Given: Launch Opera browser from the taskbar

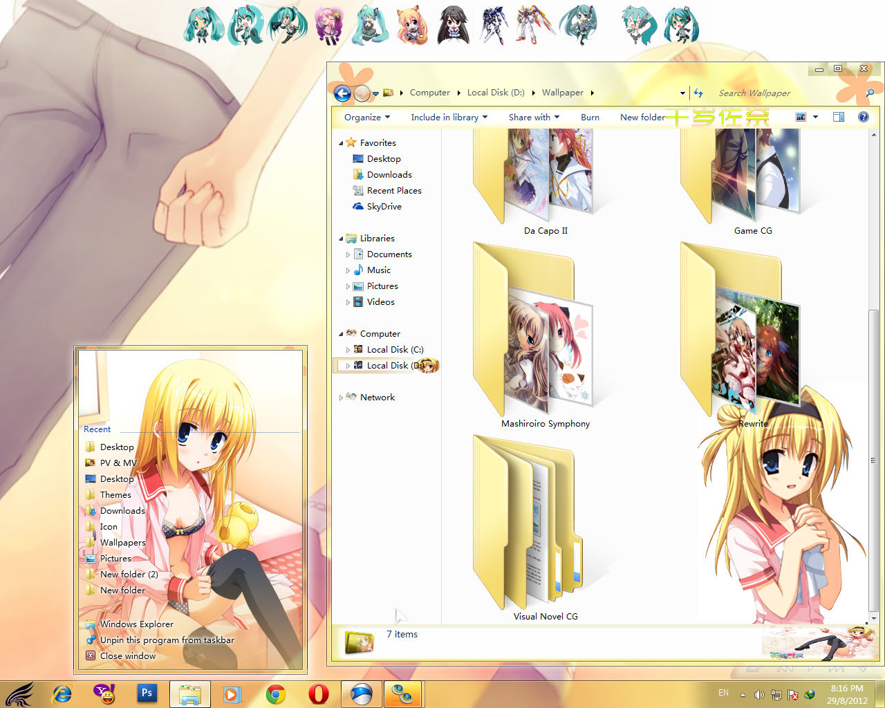Looking at the screenshot, I should [x=319, y=694].
